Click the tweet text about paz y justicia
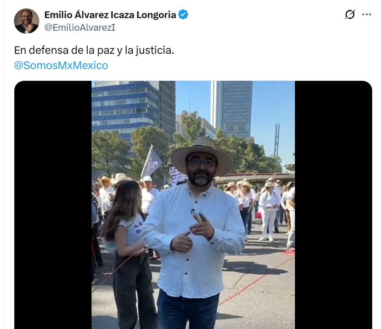The width and height of the screenshot is (381, 329). [x=94, y=50]
